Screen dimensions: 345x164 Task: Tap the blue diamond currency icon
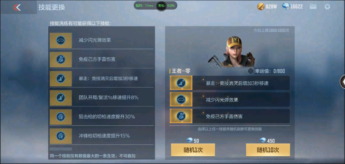[x=286, y=7]
